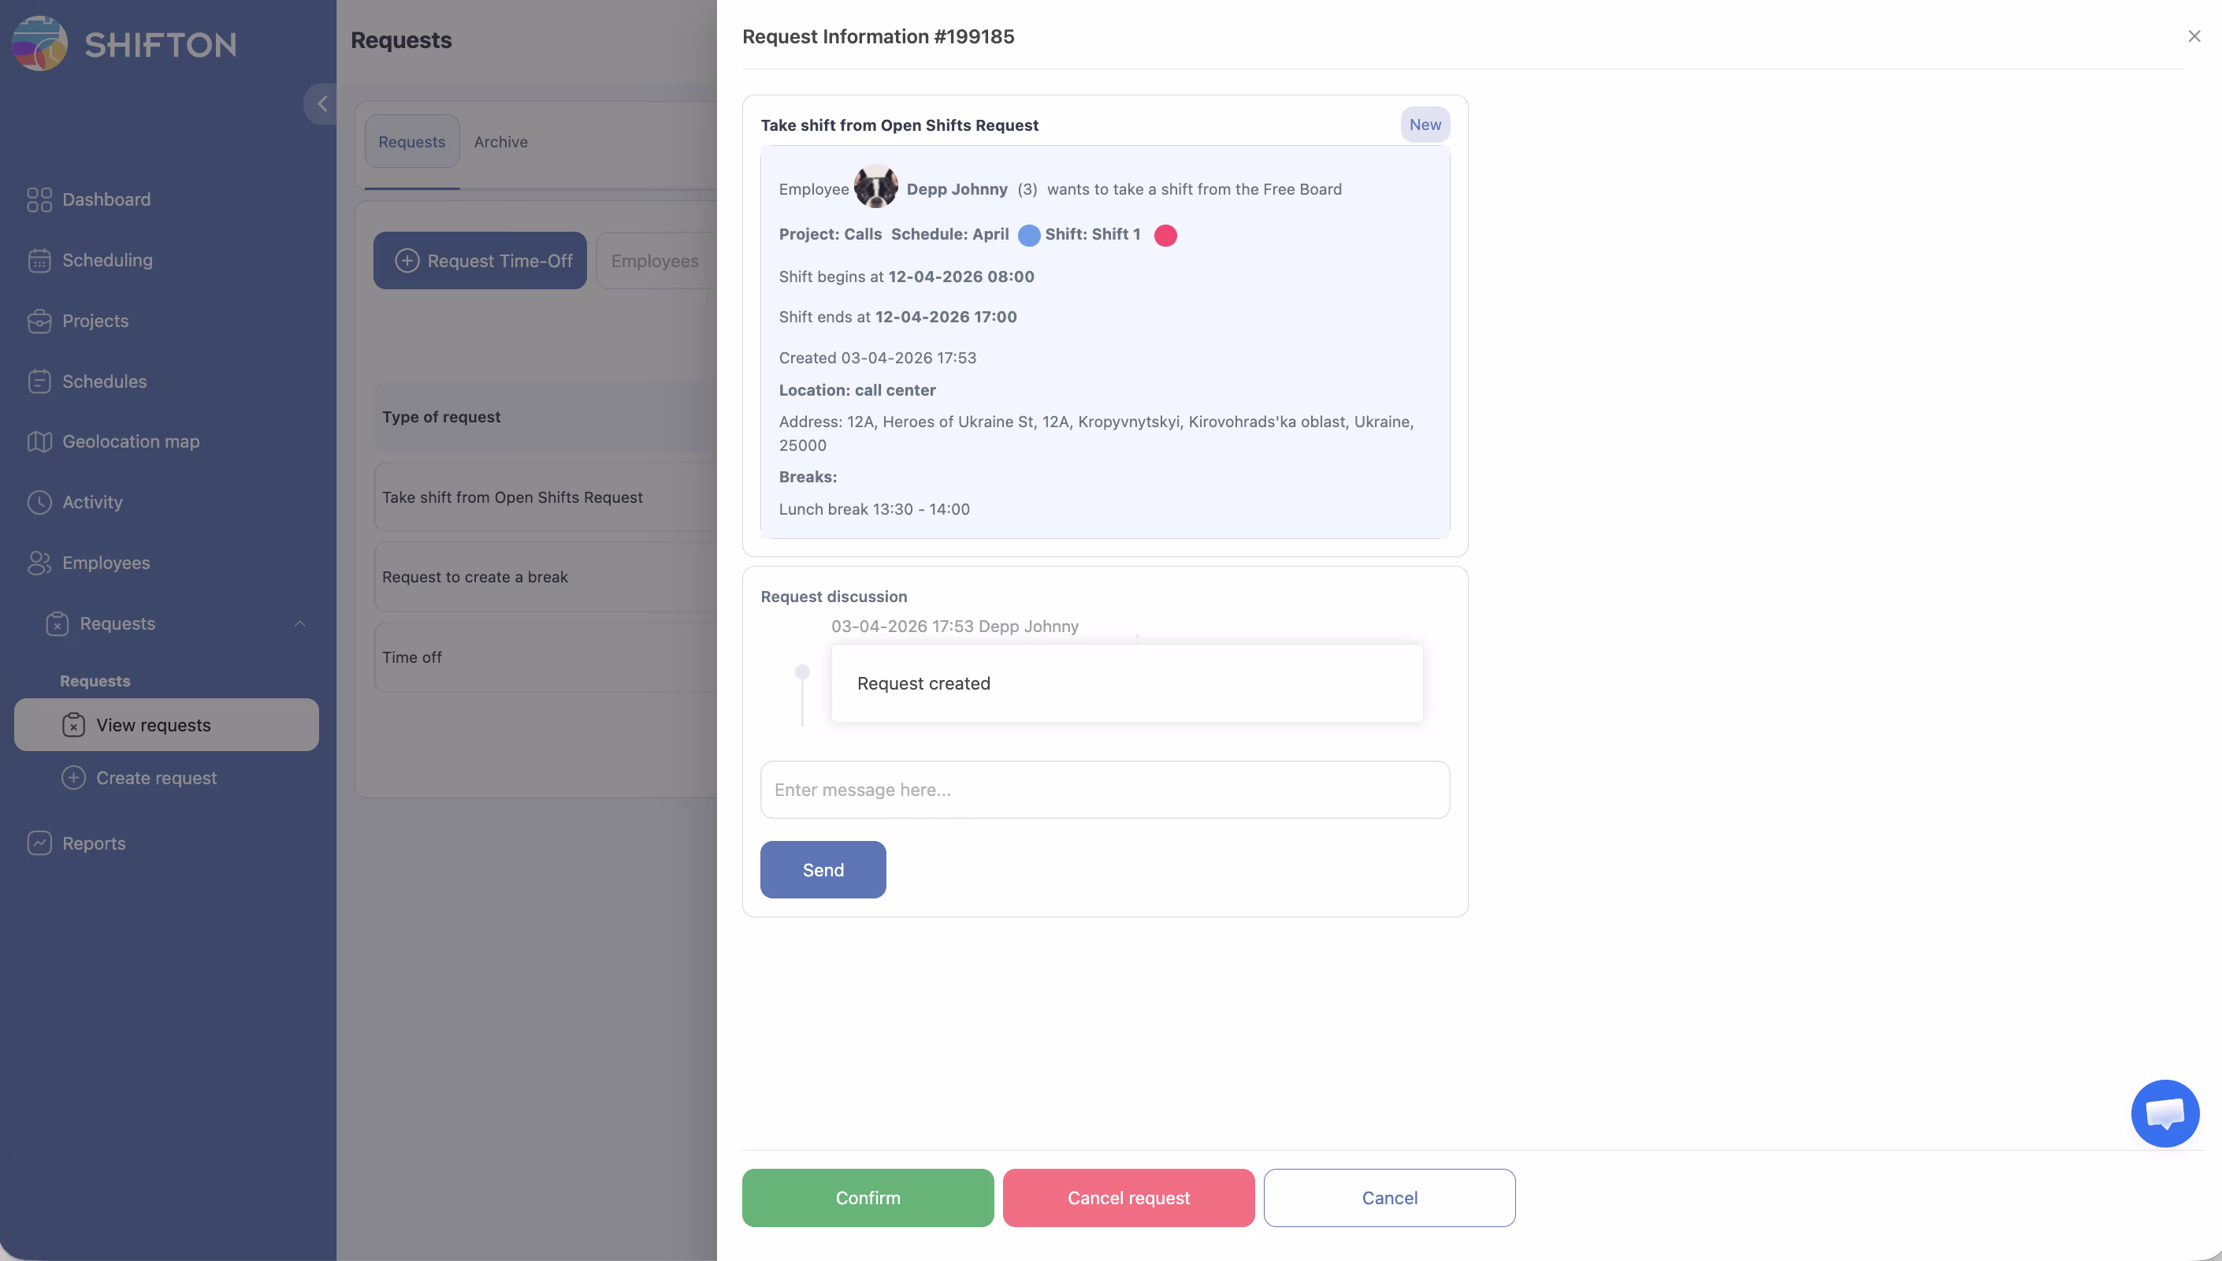This screenshot has height=1261, width=2222.
Task: Confirm the shift request
Action: 868,1198
